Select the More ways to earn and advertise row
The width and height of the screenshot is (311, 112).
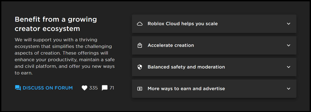214,89
